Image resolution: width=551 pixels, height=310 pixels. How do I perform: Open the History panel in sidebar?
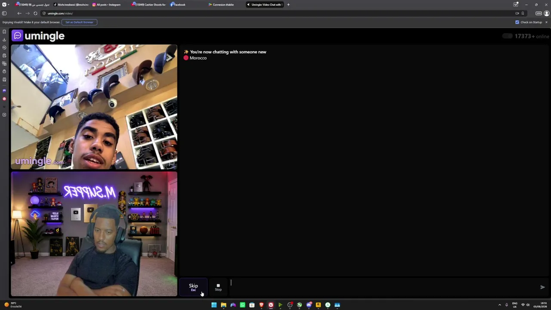pos(4,47)
